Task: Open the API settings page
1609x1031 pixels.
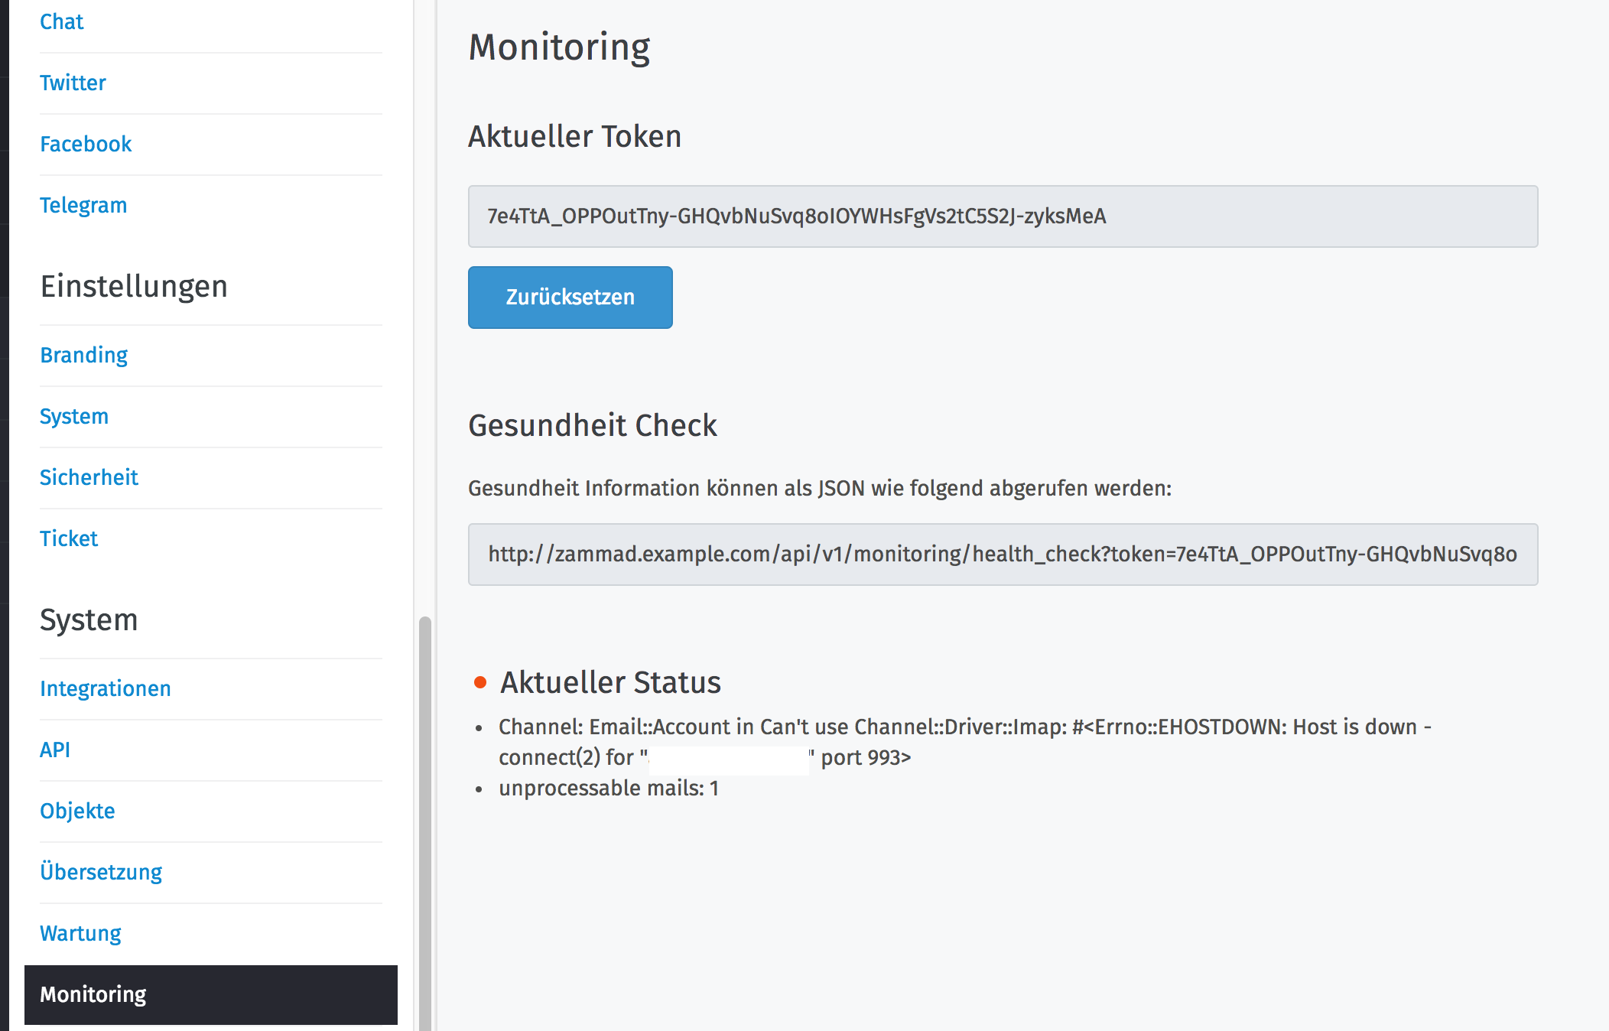Action: pyautogui.click(x=54, y=750)
